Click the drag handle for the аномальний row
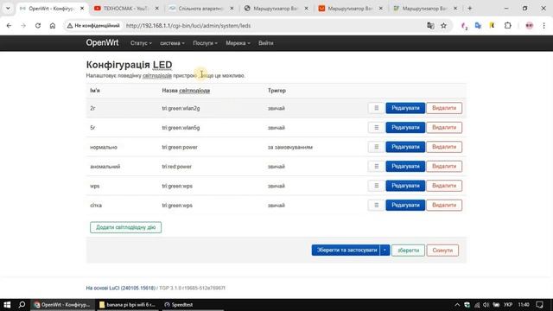This screenshot has width=553, height=311. coord(377,166)
